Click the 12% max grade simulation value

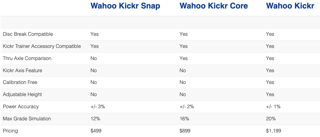(x=95, y=119)
